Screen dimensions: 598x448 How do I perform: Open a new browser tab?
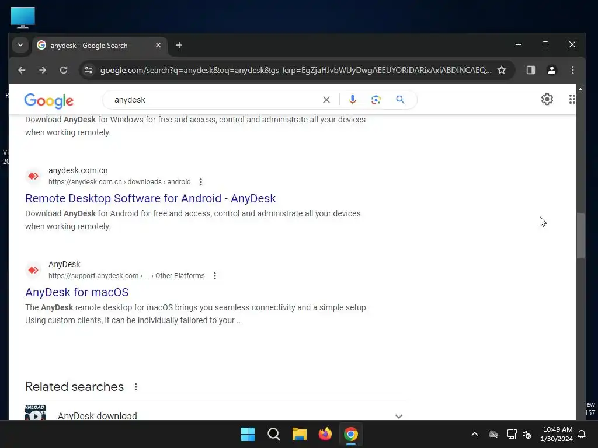[179, 45]
